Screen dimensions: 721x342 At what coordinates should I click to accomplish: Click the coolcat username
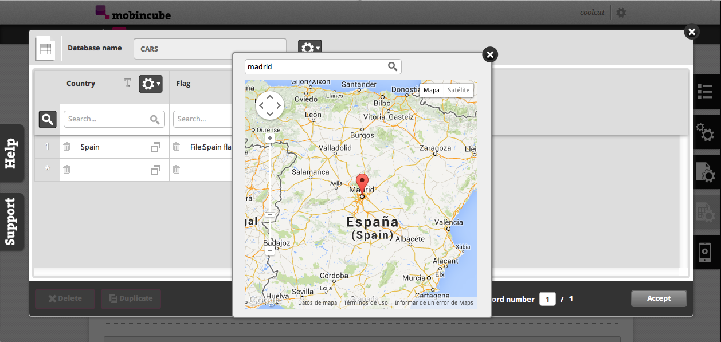[592, 13]
